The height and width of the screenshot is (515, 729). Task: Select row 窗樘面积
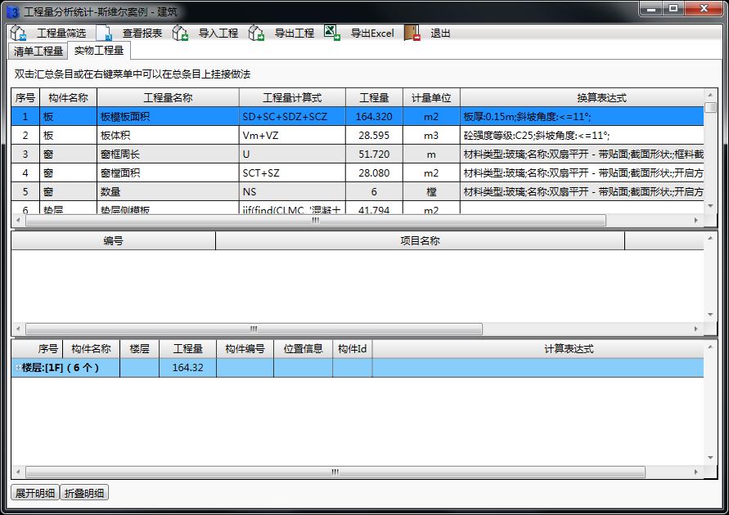[357, 172]
